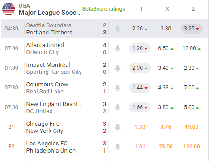Enable bell alert for Impact Montreal match

(118, 68)
